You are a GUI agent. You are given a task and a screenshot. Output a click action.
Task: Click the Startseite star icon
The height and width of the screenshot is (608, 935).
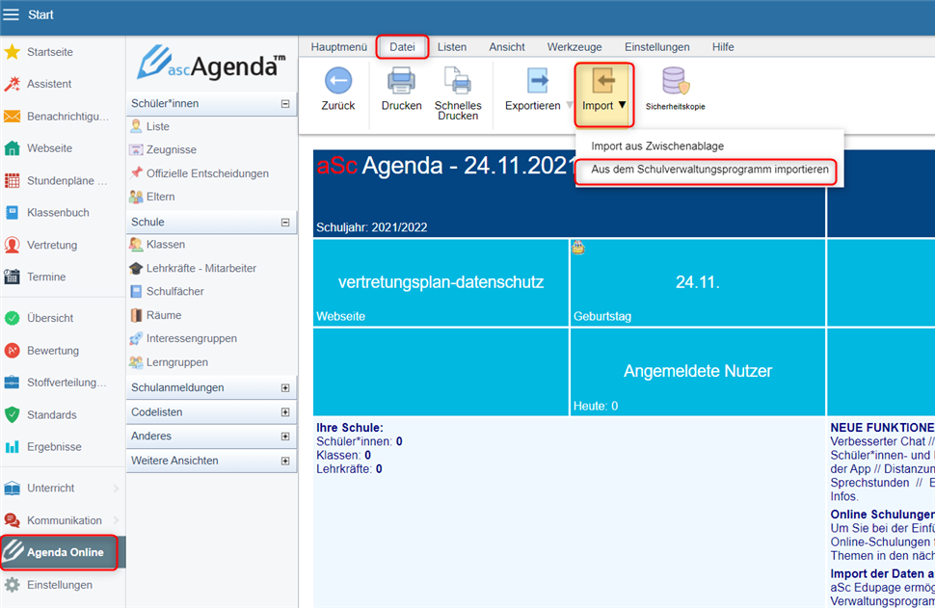tap(12, 52)
